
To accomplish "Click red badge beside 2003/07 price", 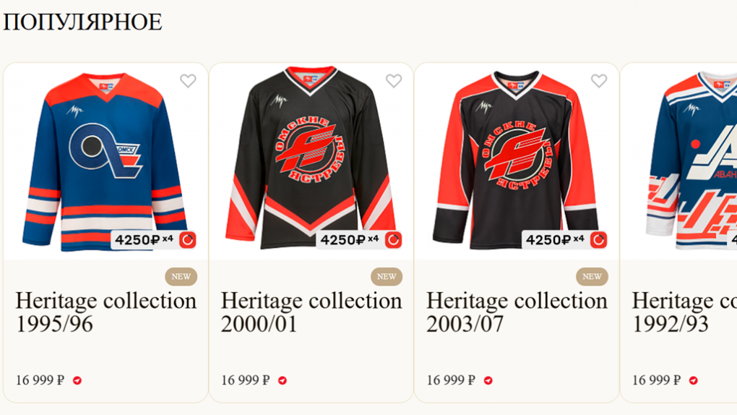I will [488, 380].
